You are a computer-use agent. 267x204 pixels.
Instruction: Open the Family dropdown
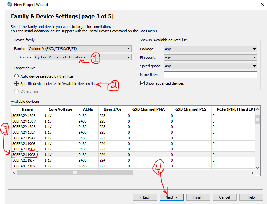point(79,49)
